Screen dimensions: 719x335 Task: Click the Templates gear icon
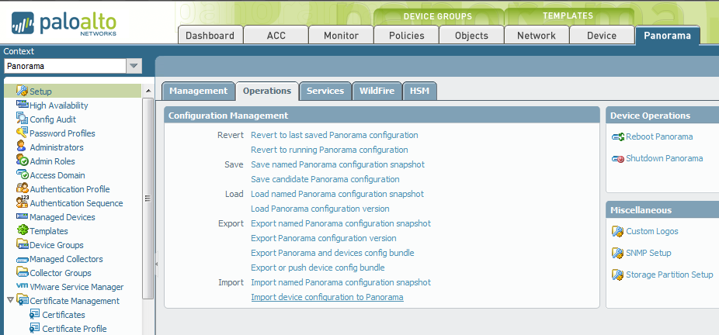23,230
